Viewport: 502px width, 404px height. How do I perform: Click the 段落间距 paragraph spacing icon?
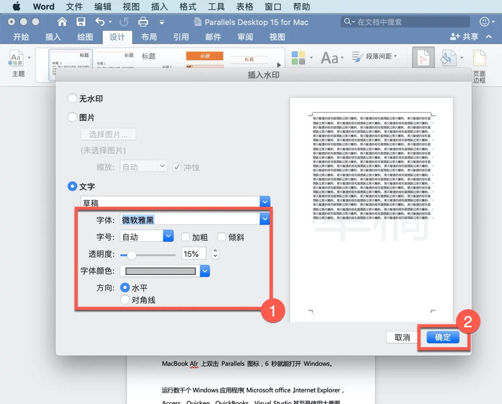click(375, 56)
